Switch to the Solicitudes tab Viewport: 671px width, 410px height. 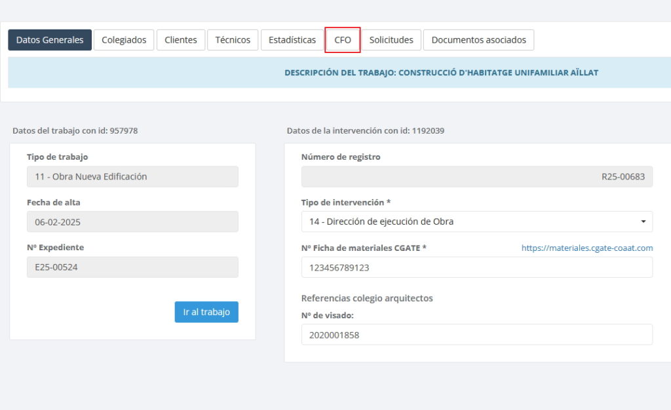click(x=391, y=40)
